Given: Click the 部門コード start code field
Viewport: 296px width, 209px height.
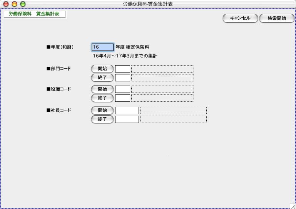Looking at the screenshot, I should [122, 69].
